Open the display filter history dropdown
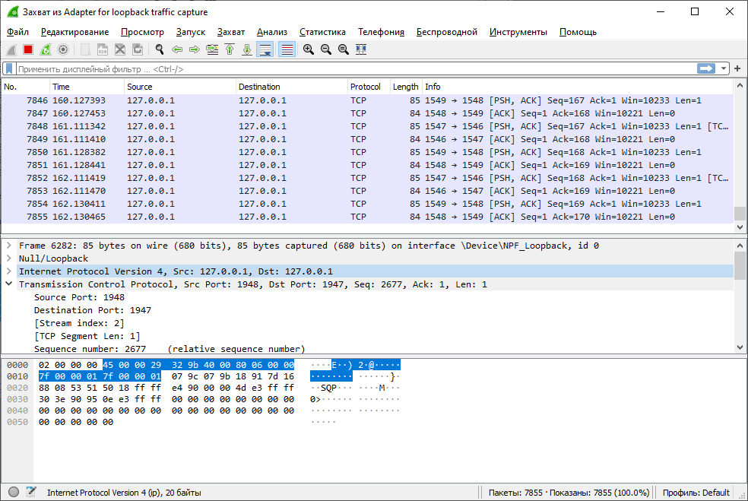This screenshot has height=501, width=748. tap(724, 69)
